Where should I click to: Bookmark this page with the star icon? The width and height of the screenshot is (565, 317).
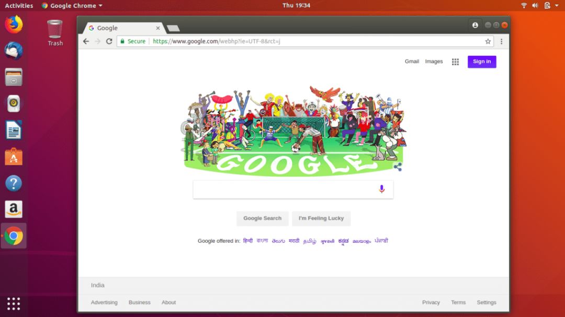coord(488,41)
